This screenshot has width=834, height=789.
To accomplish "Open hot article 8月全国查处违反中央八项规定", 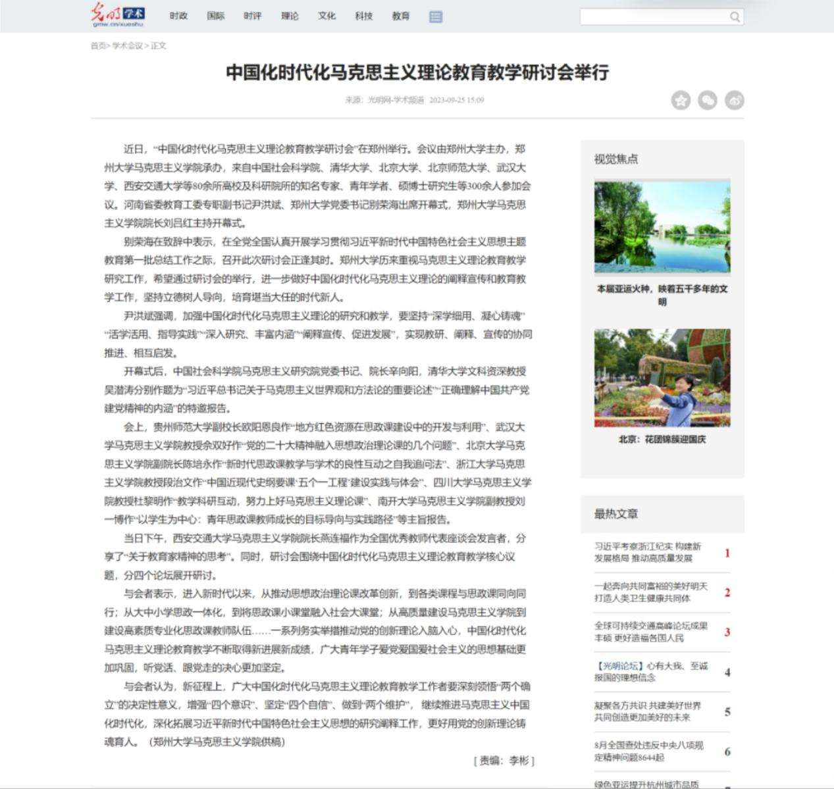I will point(649,751).
